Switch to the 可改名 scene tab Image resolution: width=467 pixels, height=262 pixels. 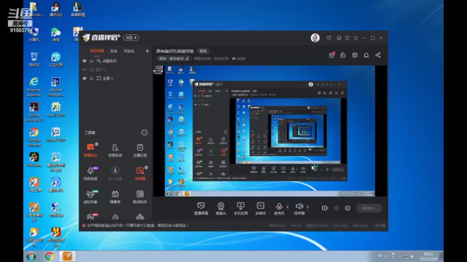click(x=129, y=51)
